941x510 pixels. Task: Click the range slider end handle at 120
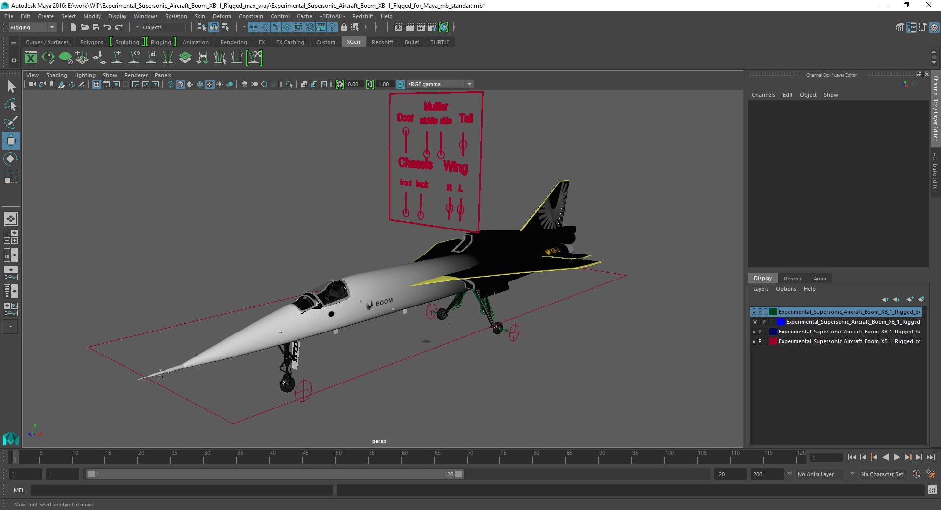(x=459, y=474)
